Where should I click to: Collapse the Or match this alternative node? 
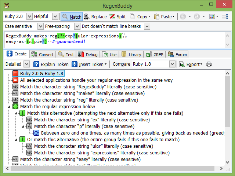tap(16, 140)
